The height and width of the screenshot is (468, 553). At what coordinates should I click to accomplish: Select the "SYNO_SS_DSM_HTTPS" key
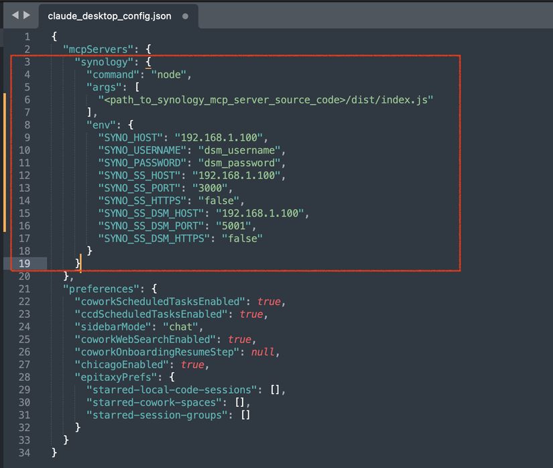[154, 239]
